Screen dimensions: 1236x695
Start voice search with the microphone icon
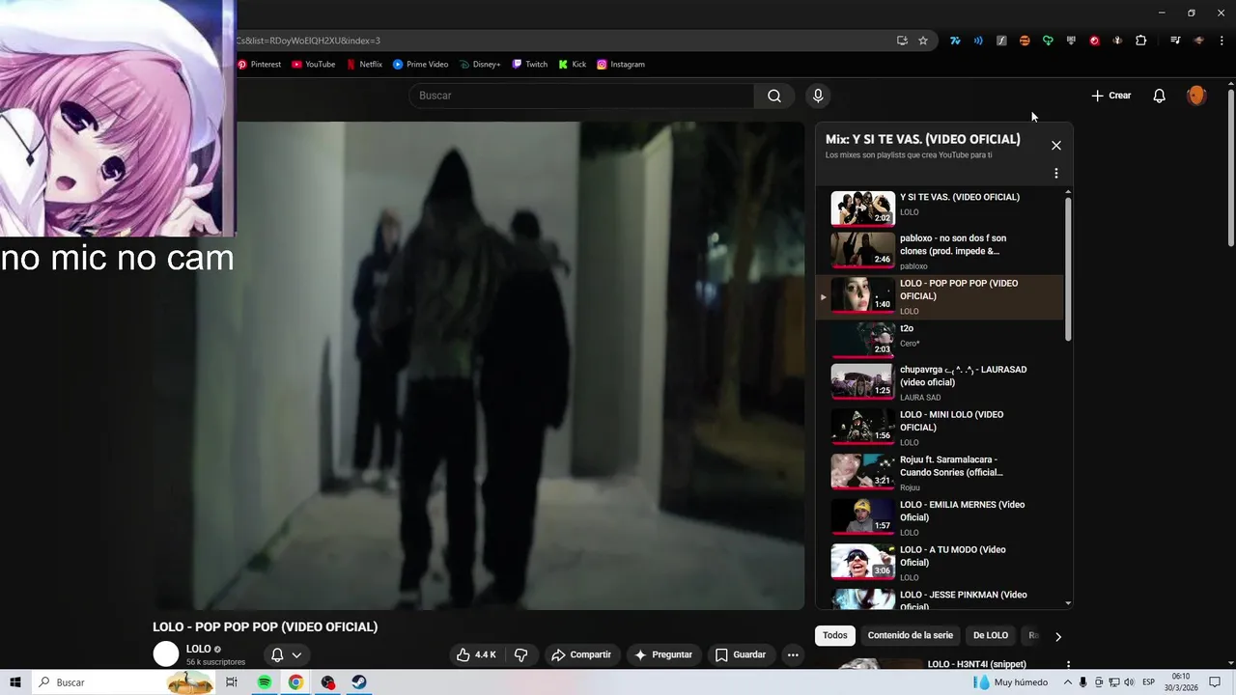click(818, 96)
